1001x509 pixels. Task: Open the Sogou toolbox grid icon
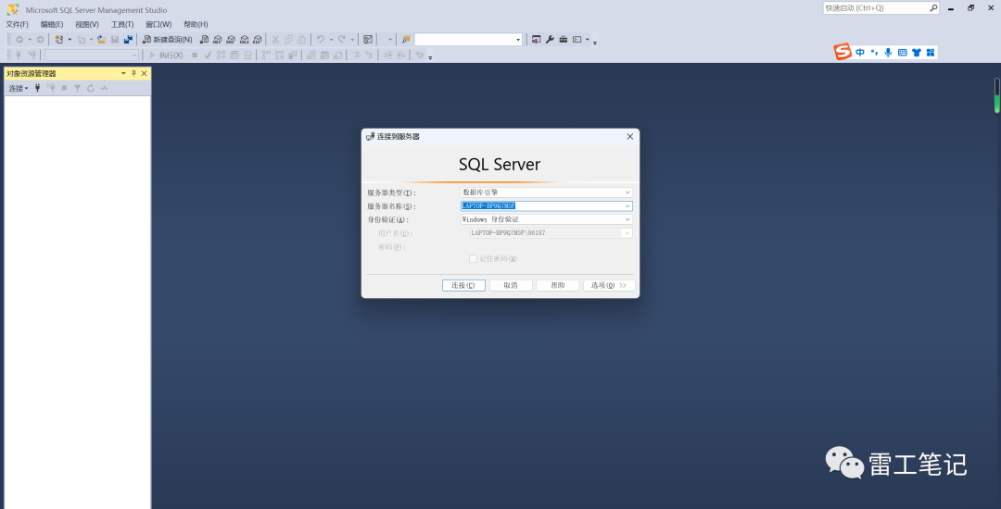tap(931, 52)
